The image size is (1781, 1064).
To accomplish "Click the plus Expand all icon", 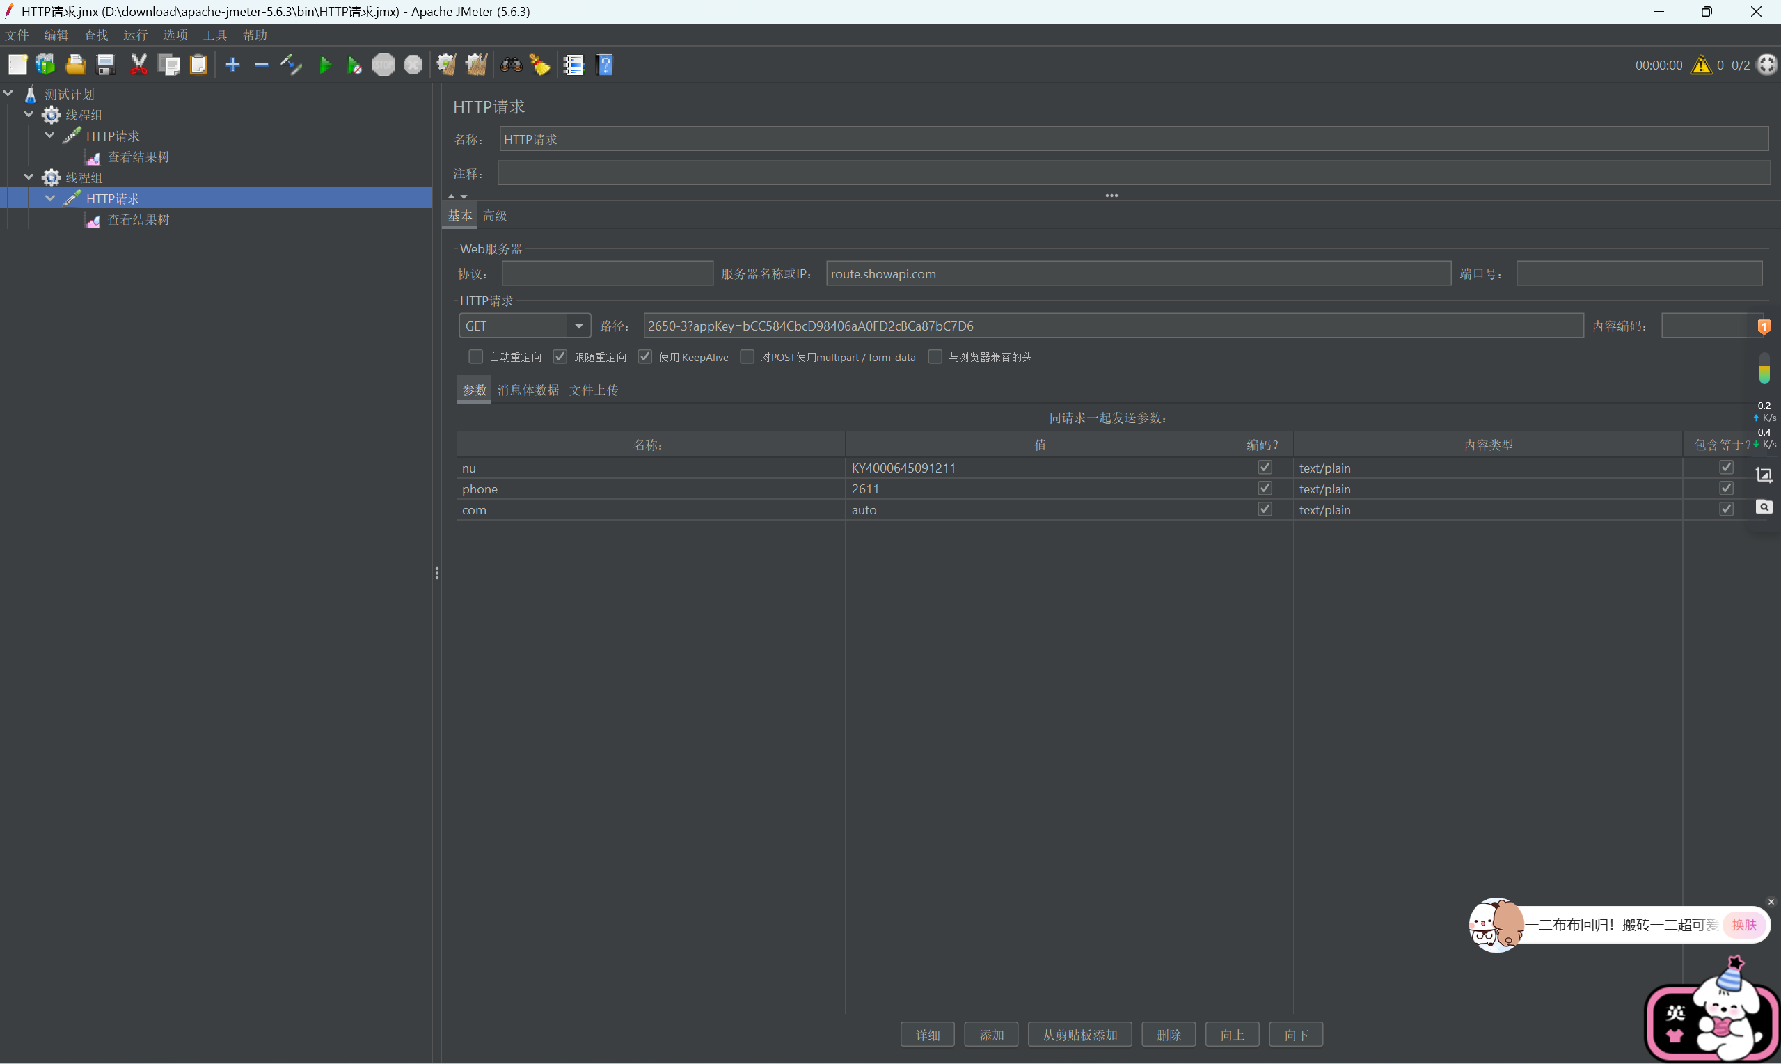I will pyautogui.click(x=232, y=65).
